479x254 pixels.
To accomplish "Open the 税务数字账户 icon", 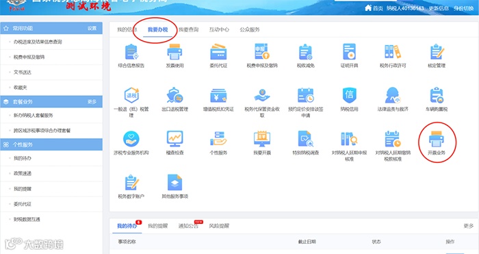I will [x=131, y=183].
